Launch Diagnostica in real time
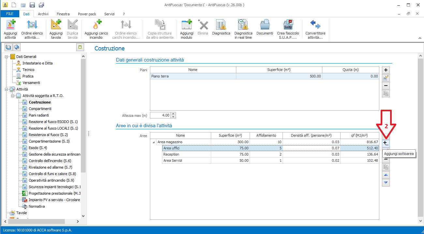The height and width of the screenshot is (234, 424). pyautogui.click(x=243, y=29)
